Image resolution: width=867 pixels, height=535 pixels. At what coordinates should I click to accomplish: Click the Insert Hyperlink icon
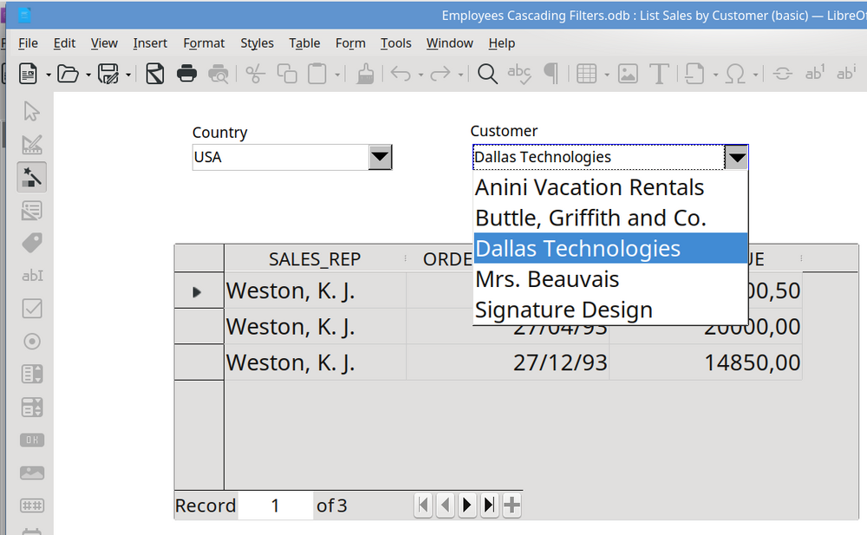coord(782,74)
